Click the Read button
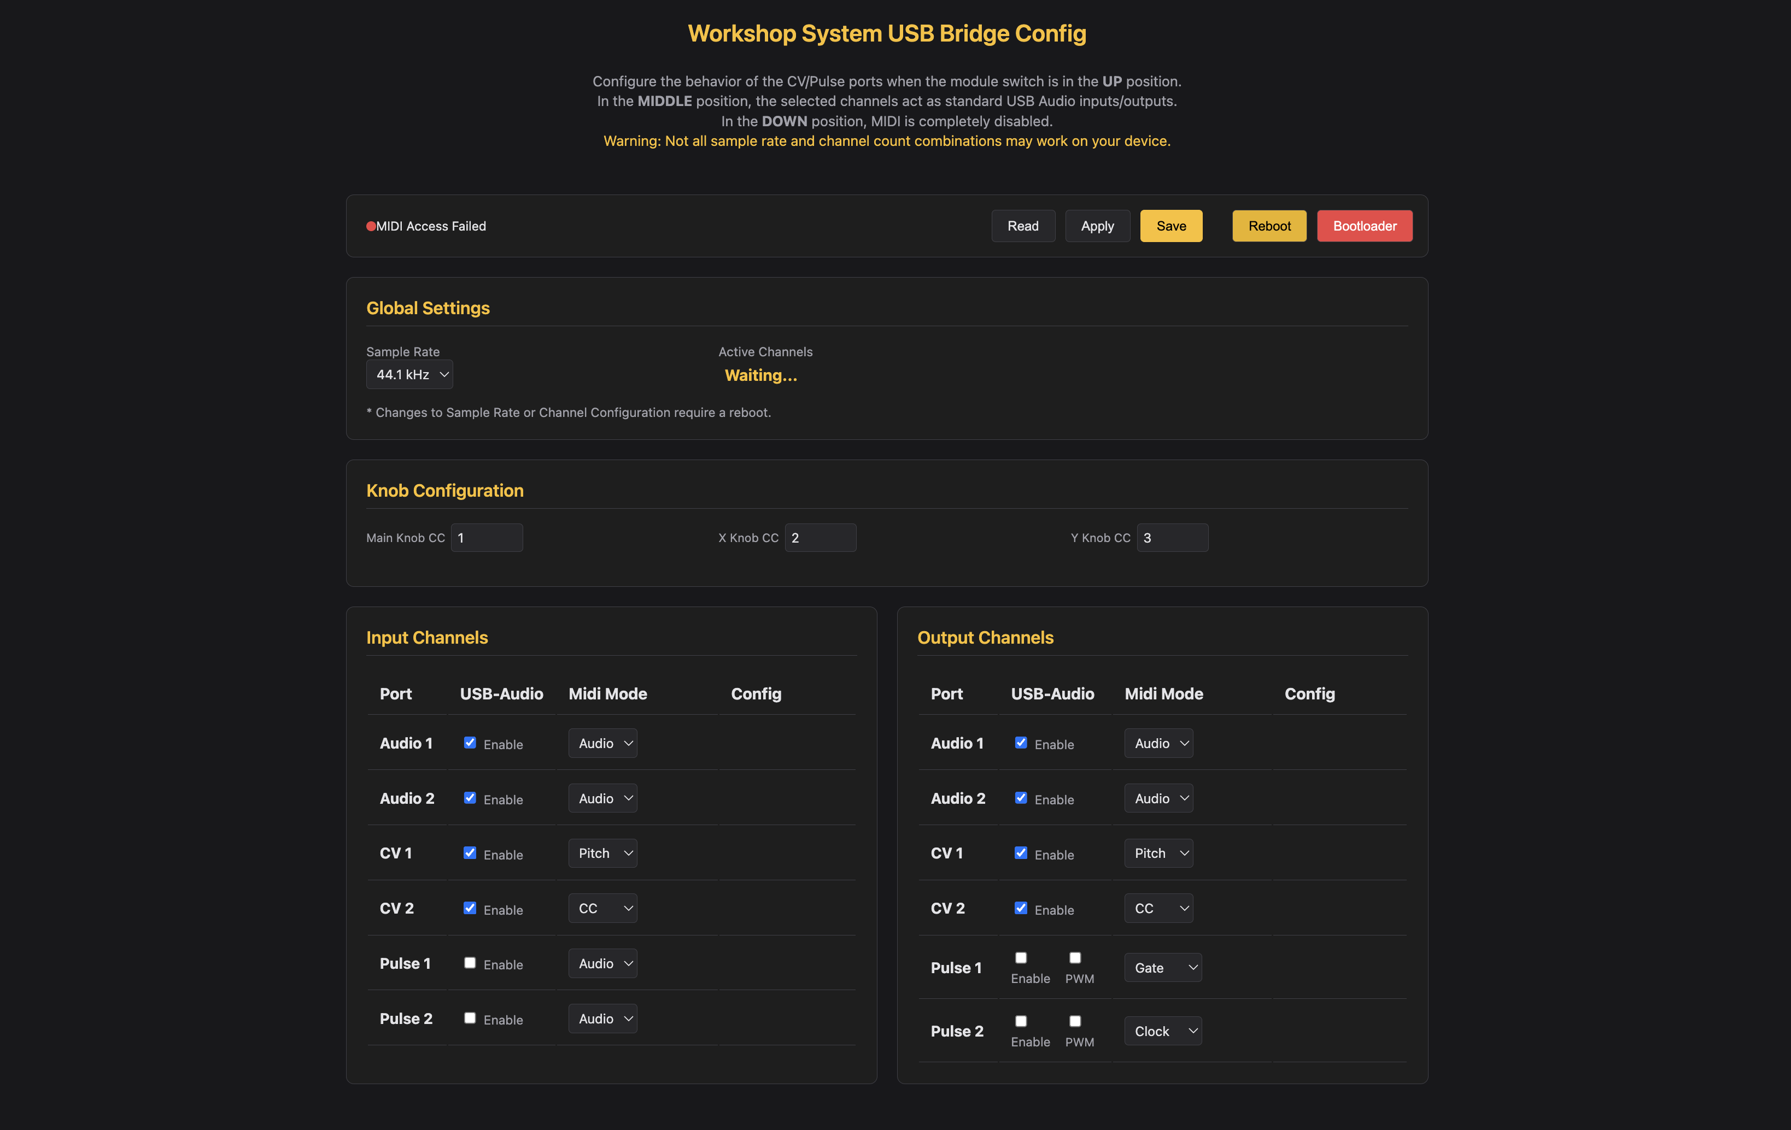This screenshot has width=1791, height=1130. 1023,226
